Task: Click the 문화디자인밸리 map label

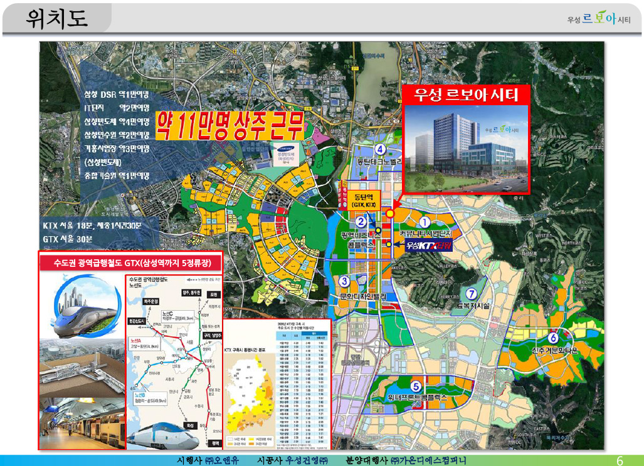Action: 363,296
